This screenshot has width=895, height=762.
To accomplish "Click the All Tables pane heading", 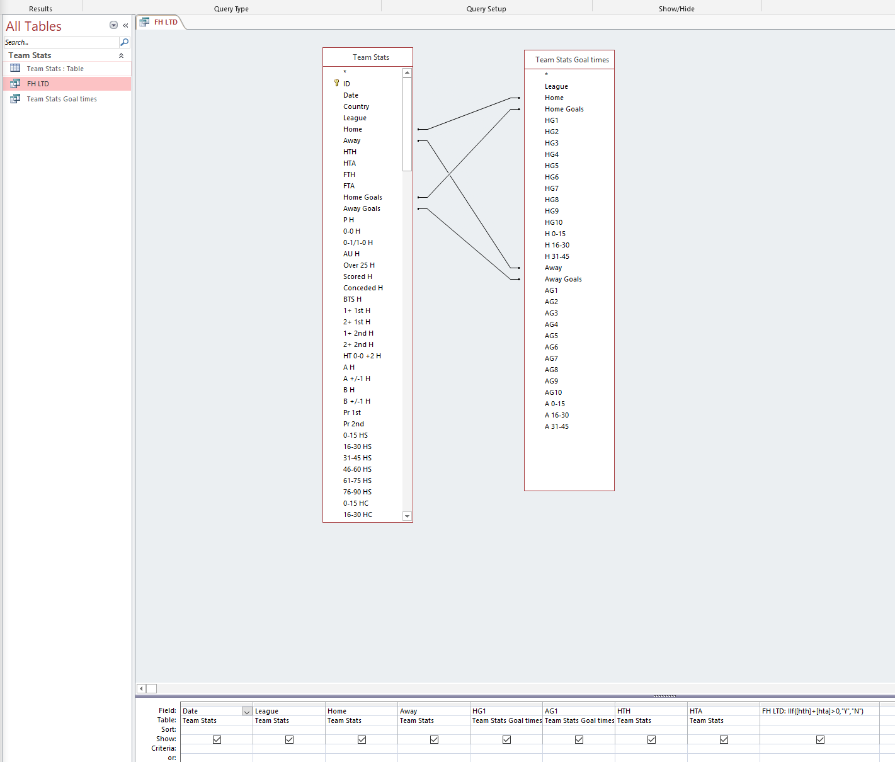I will tap(34, 26).
